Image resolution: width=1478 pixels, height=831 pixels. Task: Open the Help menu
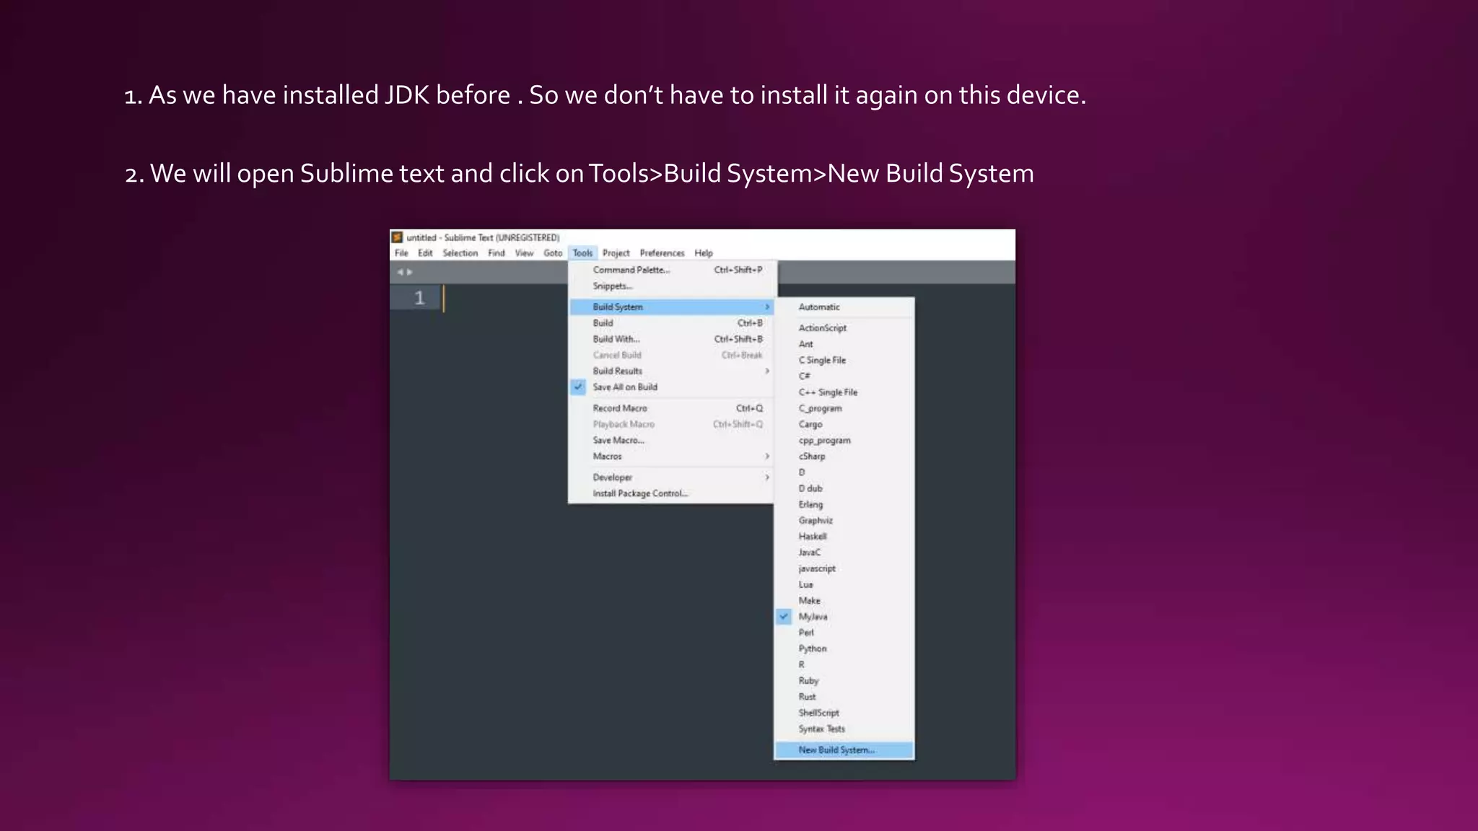[704, 253]
